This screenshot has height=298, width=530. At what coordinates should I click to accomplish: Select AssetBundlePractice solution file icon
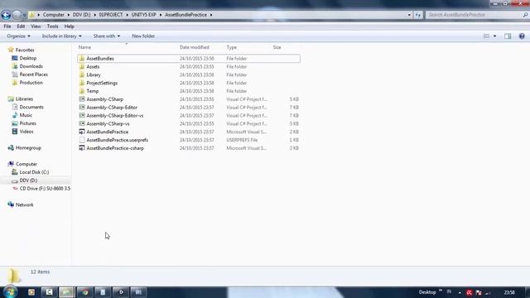(82, 132)
